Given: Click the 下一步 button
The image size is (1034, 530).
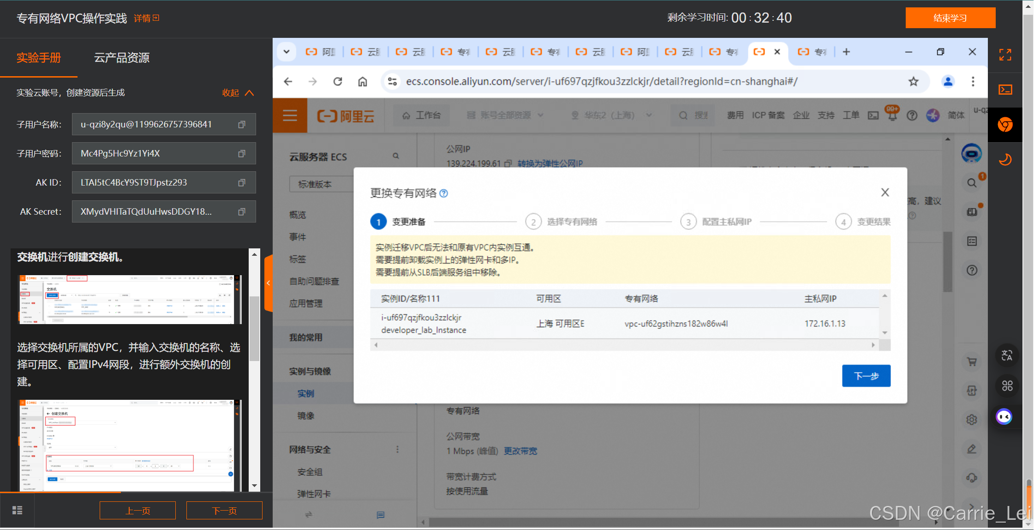Looking at the screenshot, I should (x=866, y=376).
